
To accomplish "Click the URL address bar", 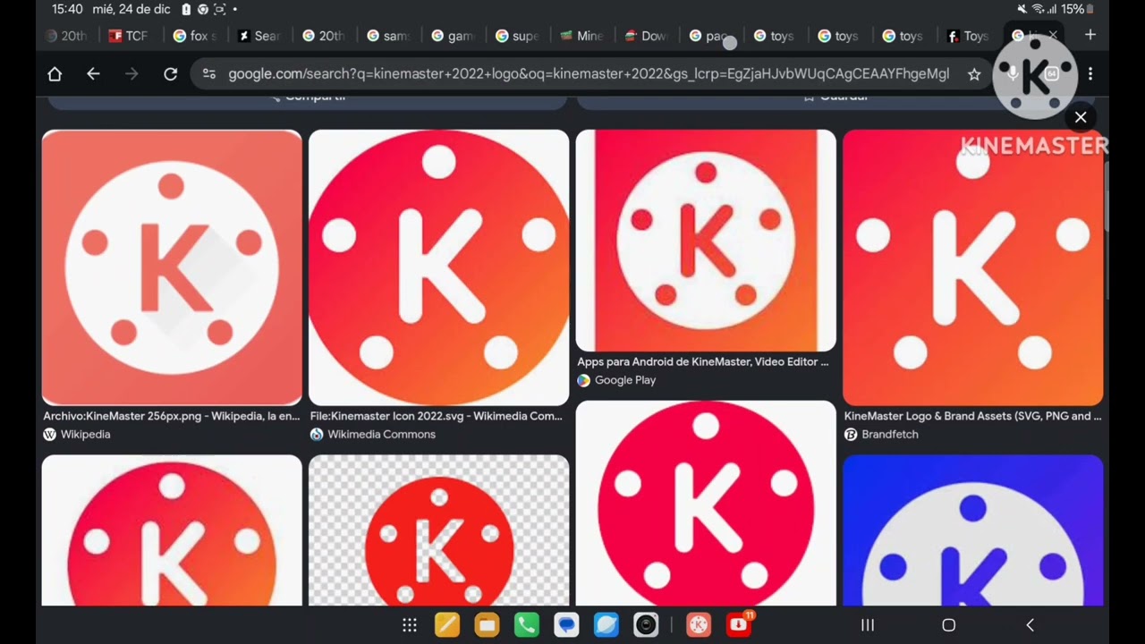I will pyautogui.click(x=588, y=74).
